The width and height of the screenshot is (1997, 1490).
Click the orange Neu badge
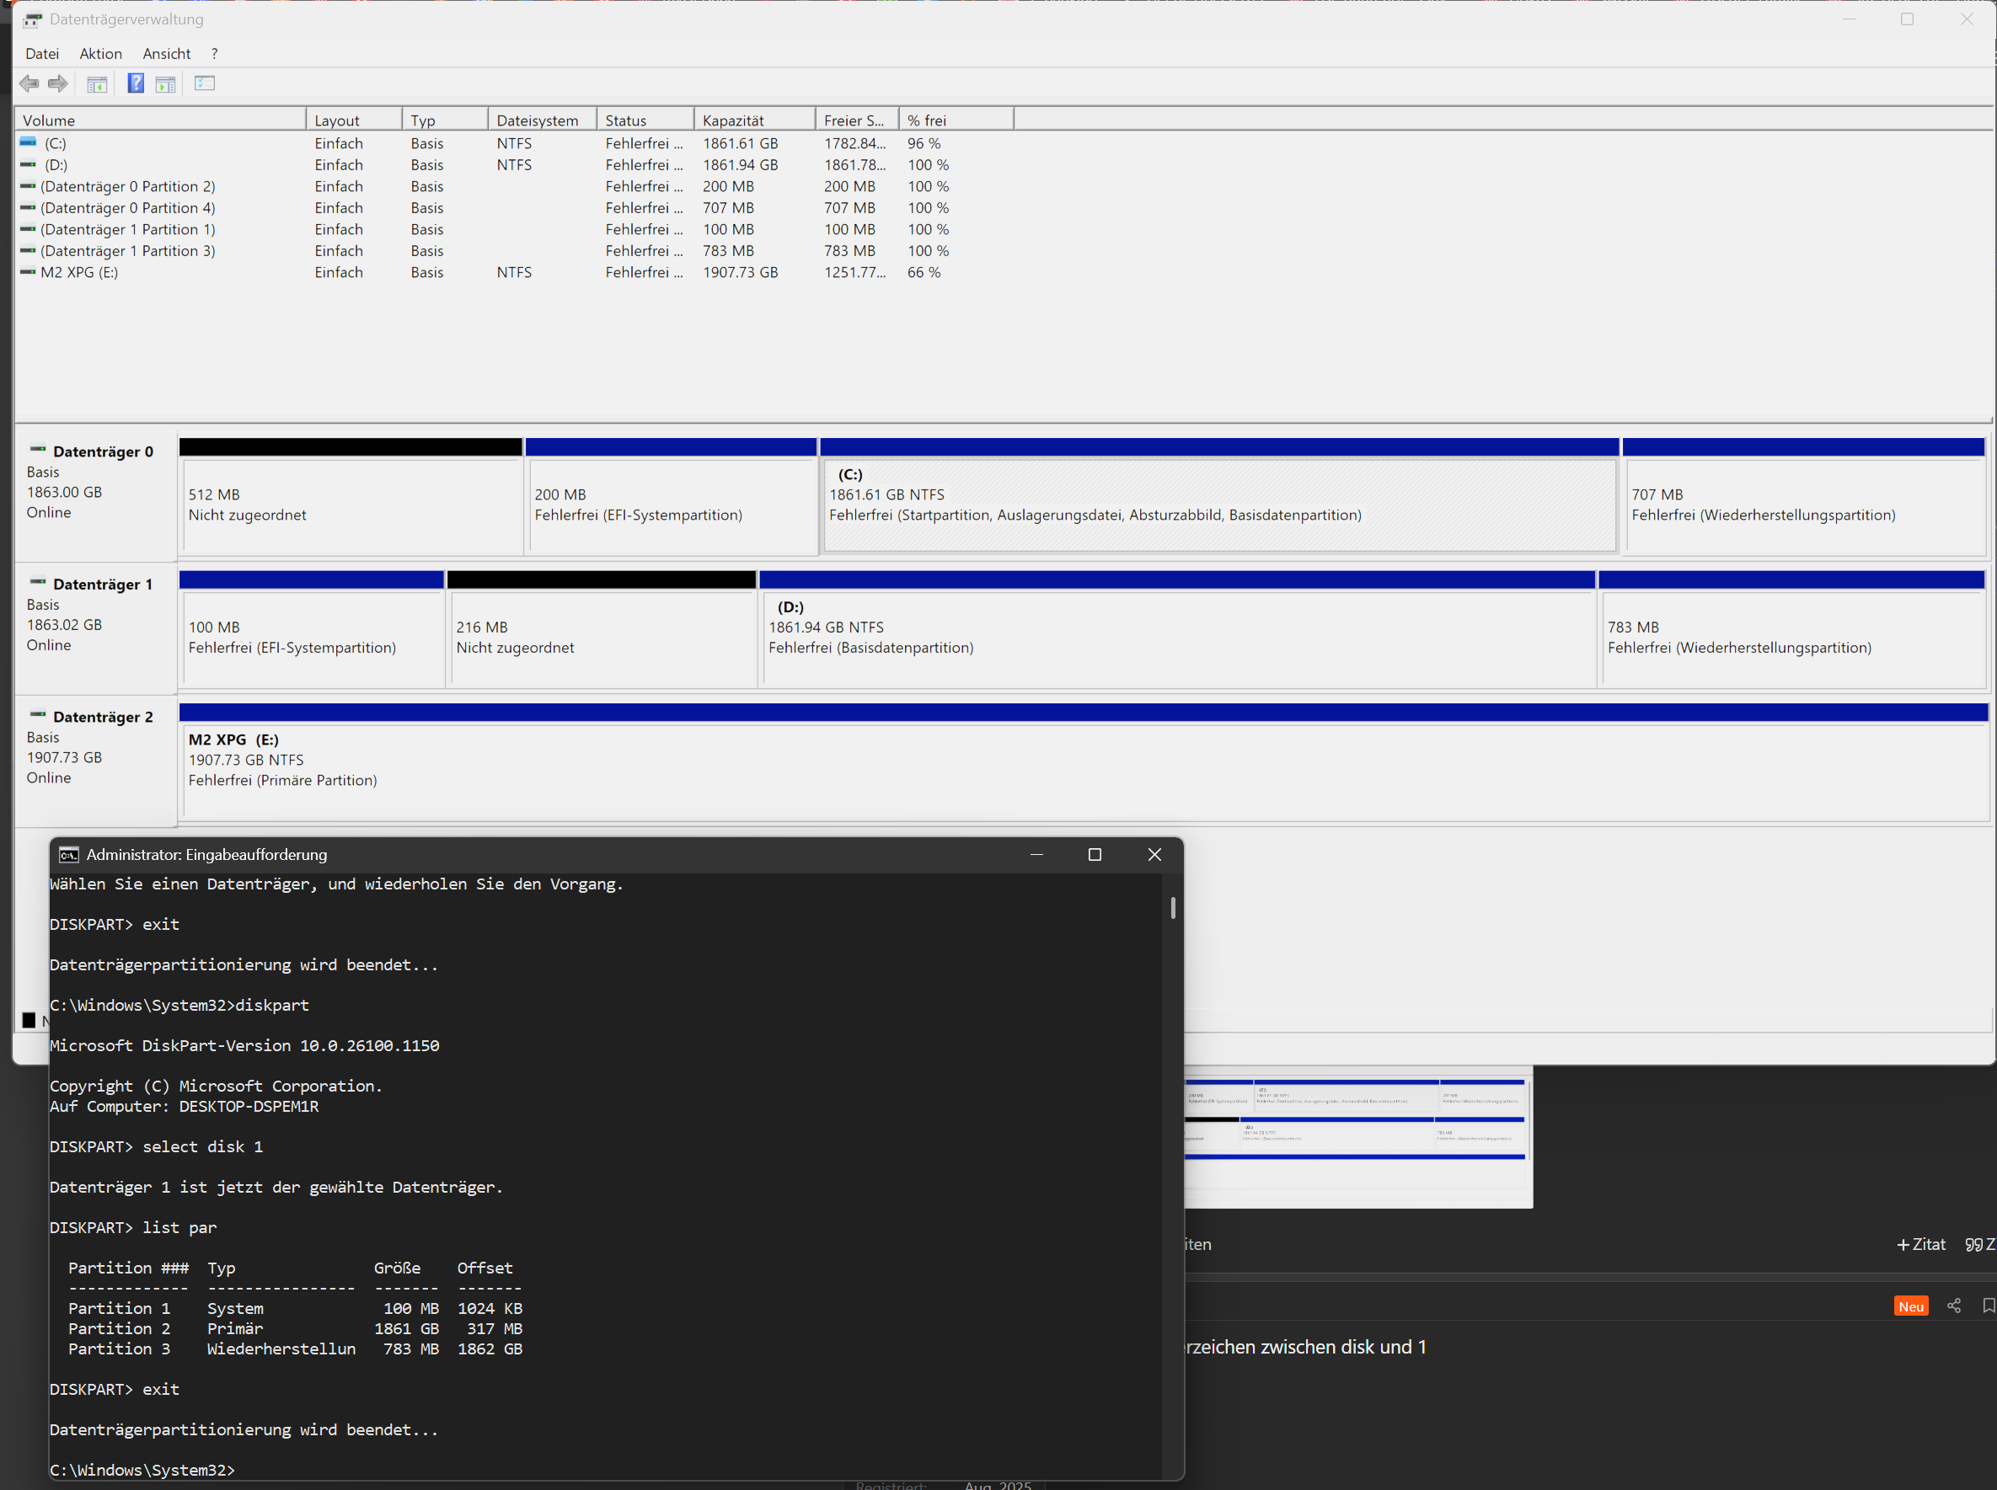click(1910, 1306)
